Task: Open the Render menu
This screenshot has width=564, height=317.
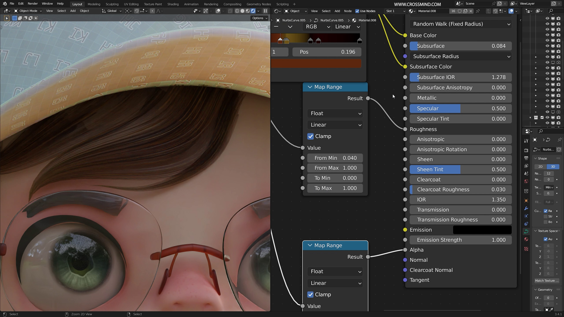Action: tap(33, 4)
